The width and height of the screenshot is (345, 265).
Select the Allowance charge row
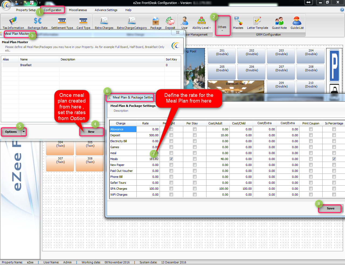[x=123, y=129]
